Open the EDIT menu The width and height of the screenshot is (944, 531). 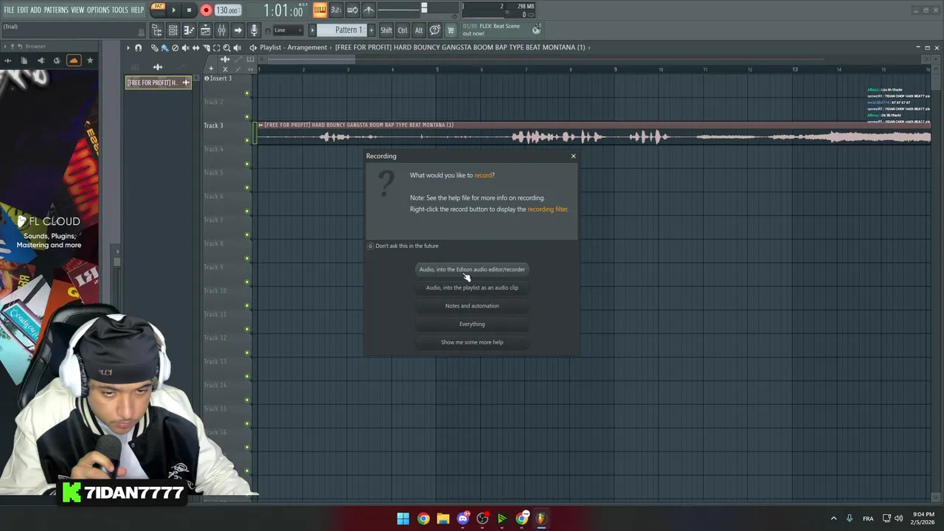[x=23, y=10]
